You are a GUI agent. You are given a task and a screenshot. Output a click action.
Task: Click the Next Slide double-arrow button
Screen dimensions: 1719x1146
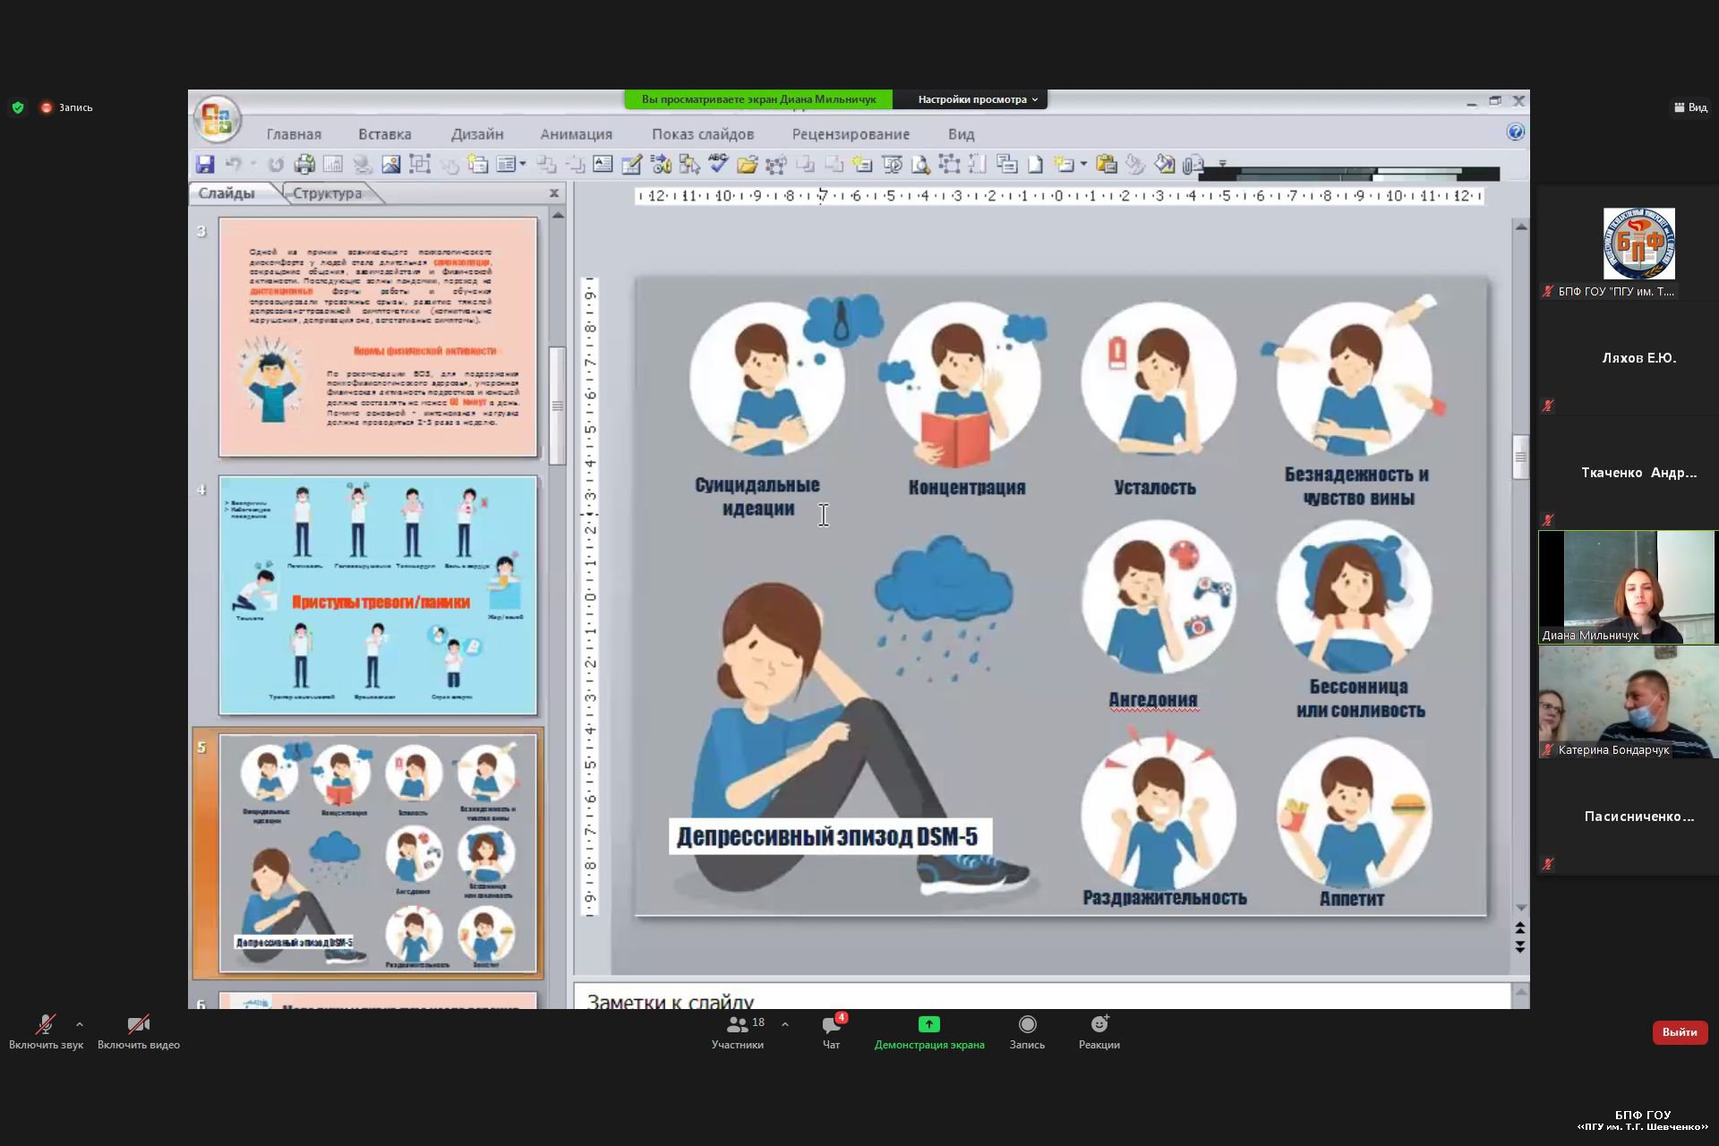pos(1520,946)
